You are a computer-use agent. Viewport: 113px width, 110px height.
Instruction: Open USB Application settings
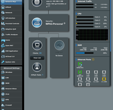click(x=11, y=51)
